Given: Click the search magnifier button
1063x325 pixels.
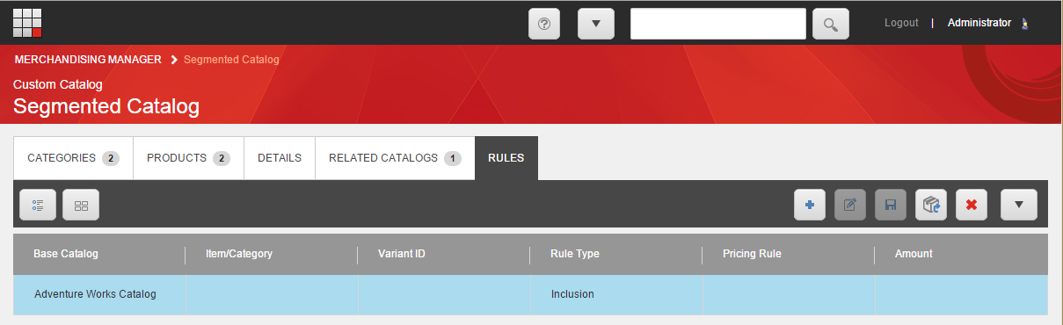Looking at the screenshot, I should pos(830,24).
